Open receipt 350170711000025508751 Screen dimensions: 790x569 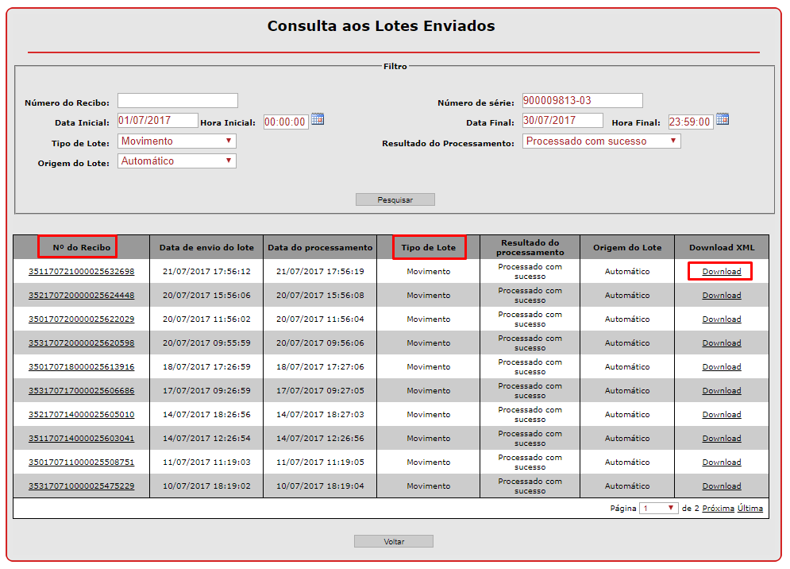coord(82,462)
